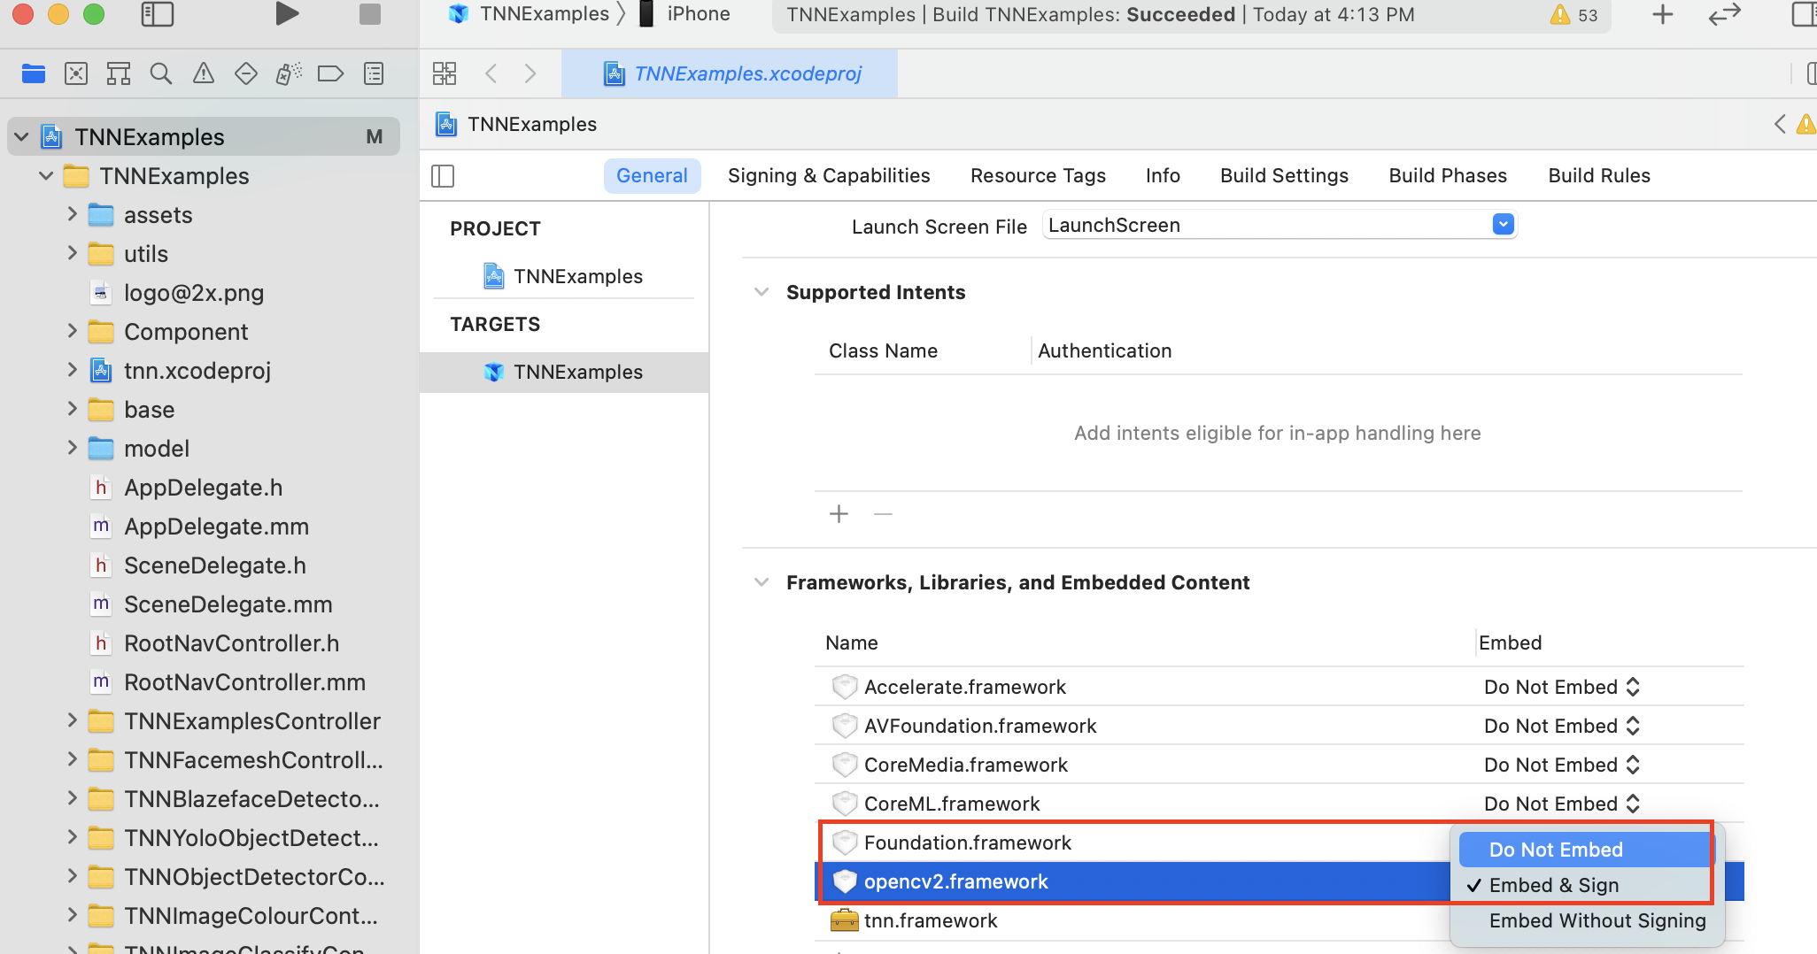
Task: Open AppDelegate.h file
Action: pyautogui.click(x=204, y=488)
